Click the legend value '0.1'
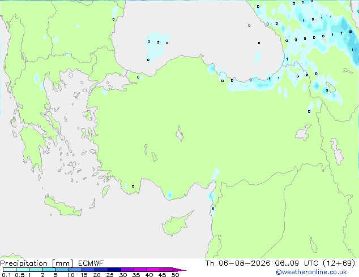 [6, 275]
